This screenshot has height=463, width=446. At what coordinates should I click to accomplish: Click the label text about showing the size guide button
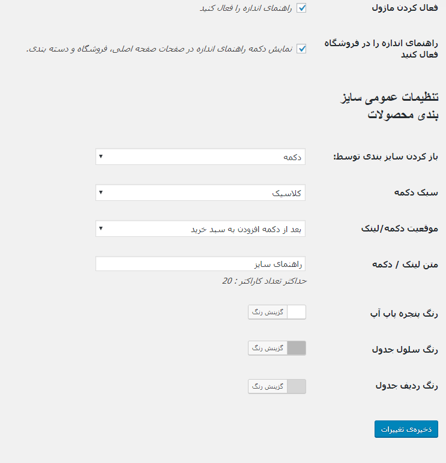point(160,49)
